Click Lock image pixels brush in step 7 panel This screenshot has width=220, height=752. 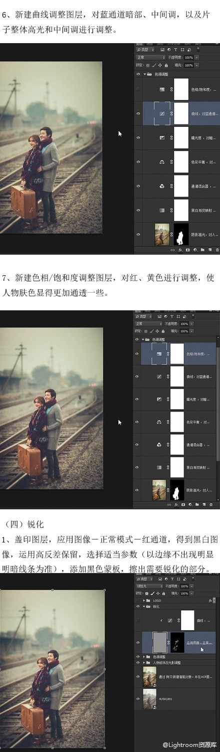coord(151,331)
